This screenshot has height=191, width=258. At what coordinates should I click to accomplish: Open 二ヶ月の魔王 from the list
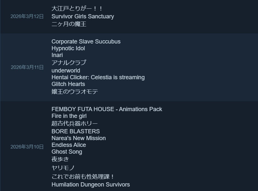[69, 24]
